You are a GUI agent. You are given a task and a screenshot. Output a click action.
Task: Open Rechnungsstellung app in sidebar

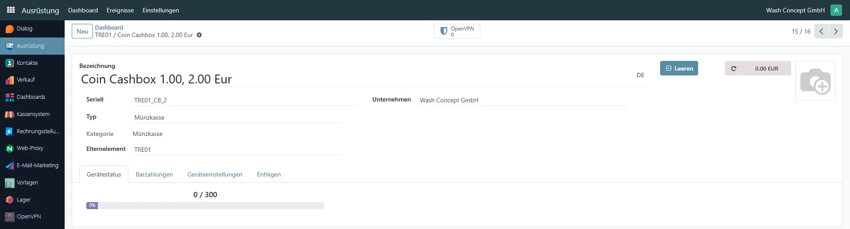pos(32,131)
